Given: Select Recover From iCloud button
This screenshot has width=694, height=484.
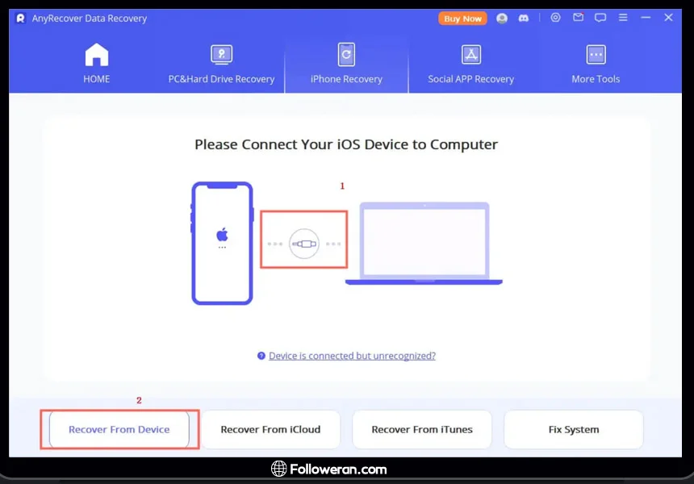Looking at the screenshot, I should 270,429.
